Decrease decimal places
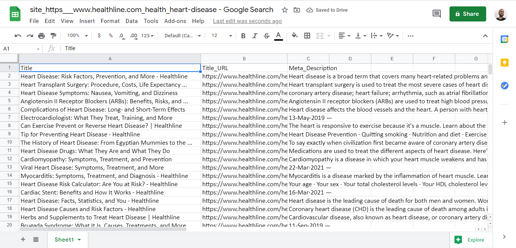Image resolution: width=516 pixels, height=248 pixels. (122, 36)
